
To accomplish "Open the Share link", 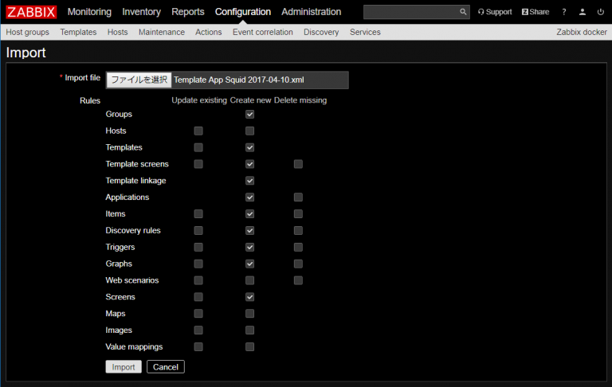I will pos(535,12).
